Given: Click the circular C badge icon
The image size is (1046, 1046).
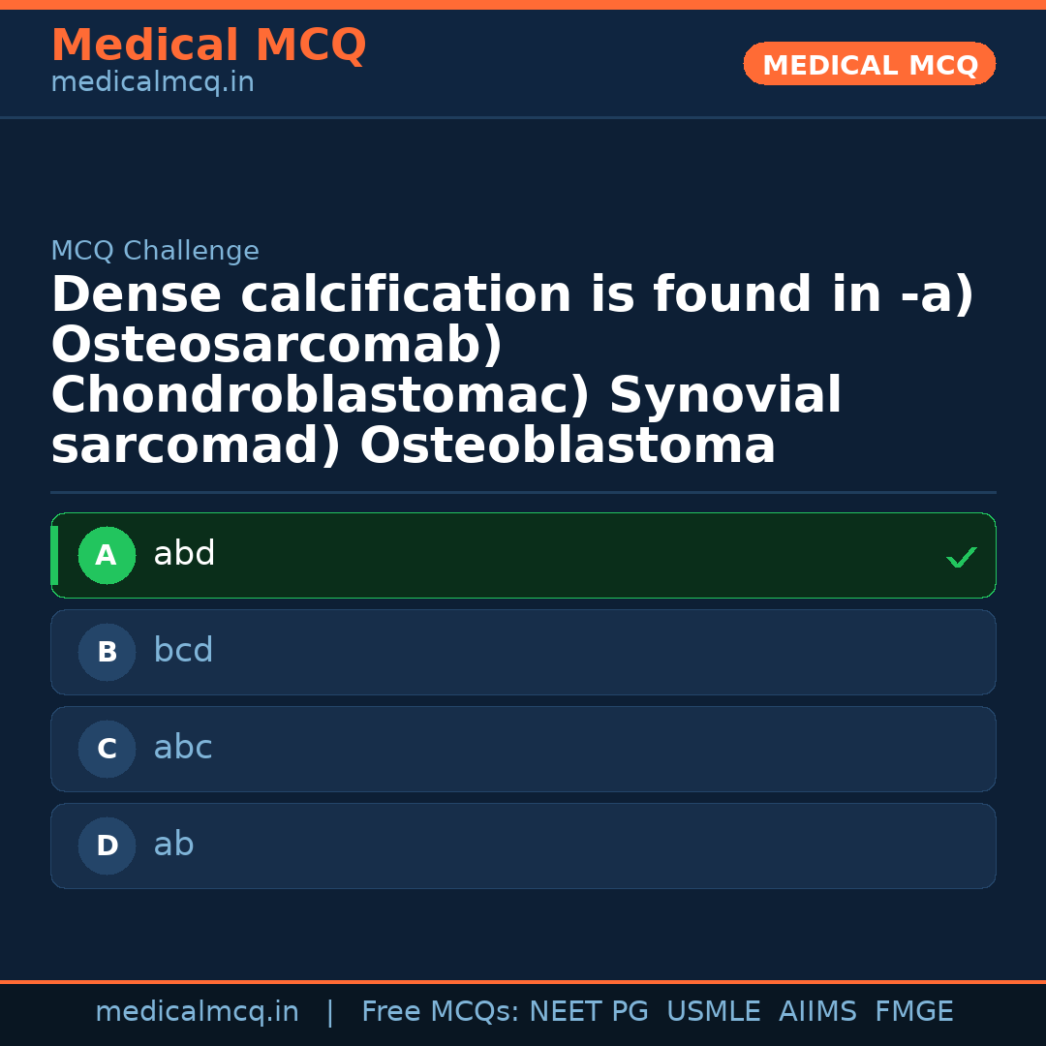Looking at the screenshot, I should click(107, 749).
